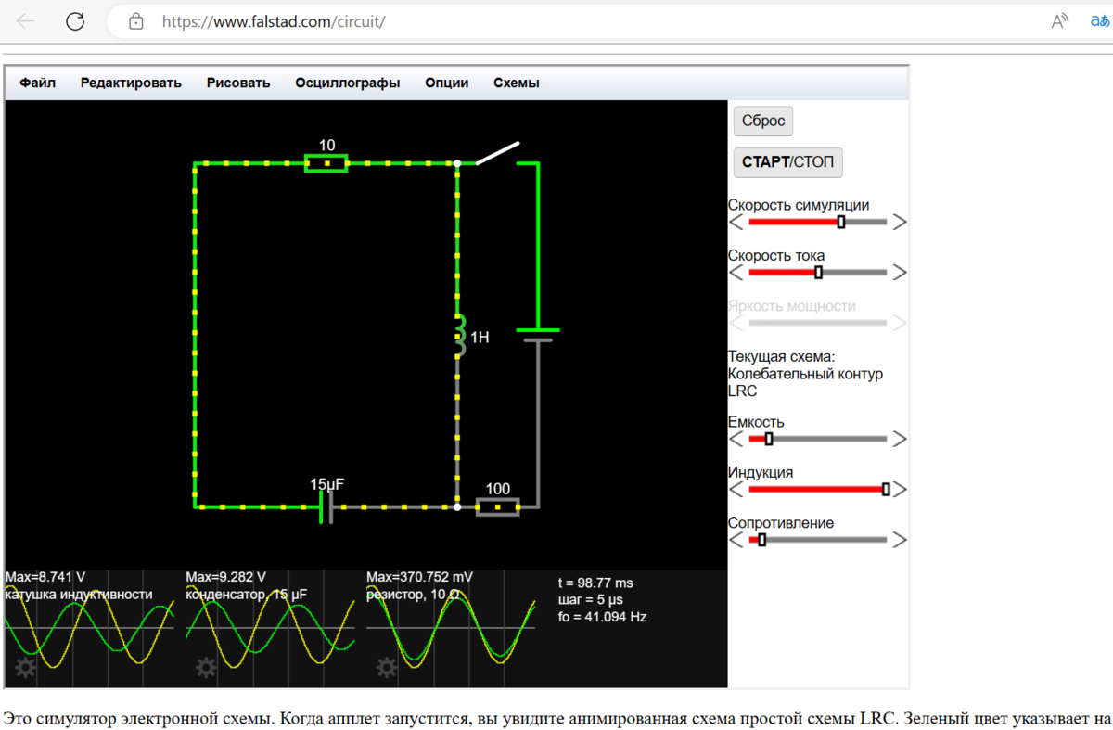This screenshot has height=730, width=1113.
Task: Reload the page with the refresh icon
Action: [75, 20]
